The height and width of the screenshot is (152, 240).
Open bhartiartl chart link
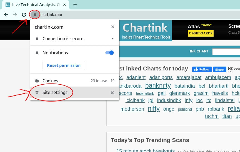tap(219, 86)
